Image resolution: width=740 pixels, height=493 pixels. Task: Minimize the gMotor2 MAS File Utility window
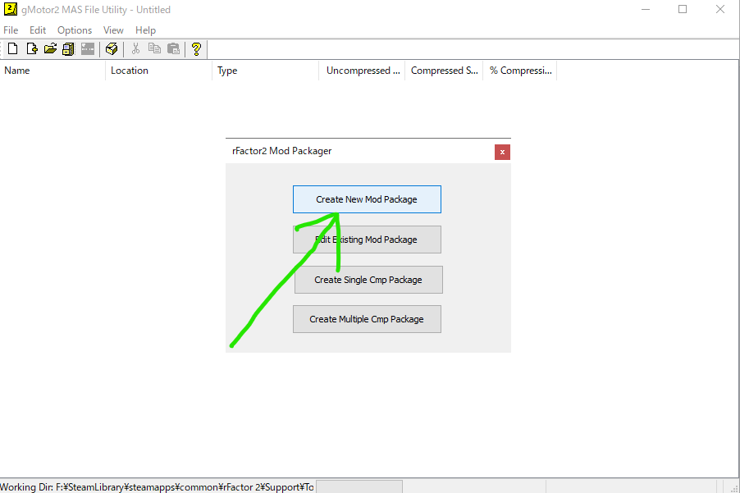click(646, 9)
